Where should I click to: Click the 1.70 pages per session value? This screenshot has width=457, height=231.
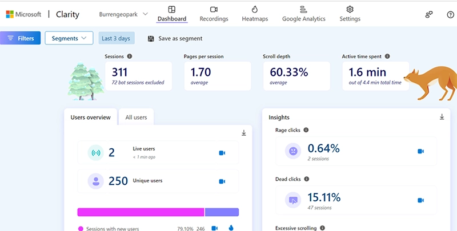[201, 72]
